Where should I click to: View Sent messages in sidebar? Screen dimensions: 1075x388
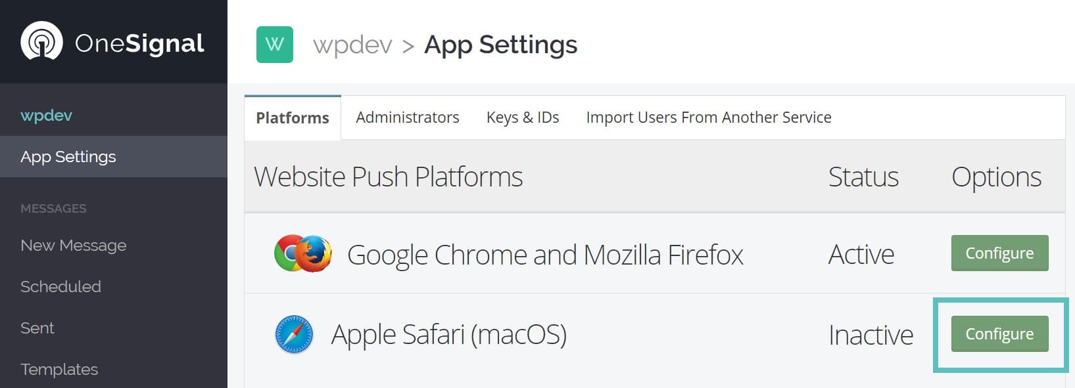(x=37, y=328)
